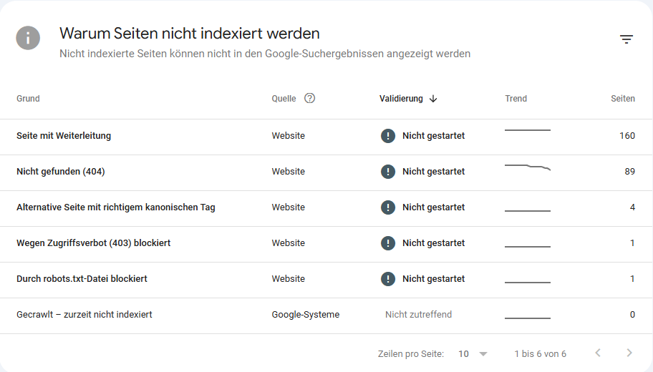The image size is (653, 372).
Task: Click trend sparkline for Gecrawlt row
Action: 528,318
